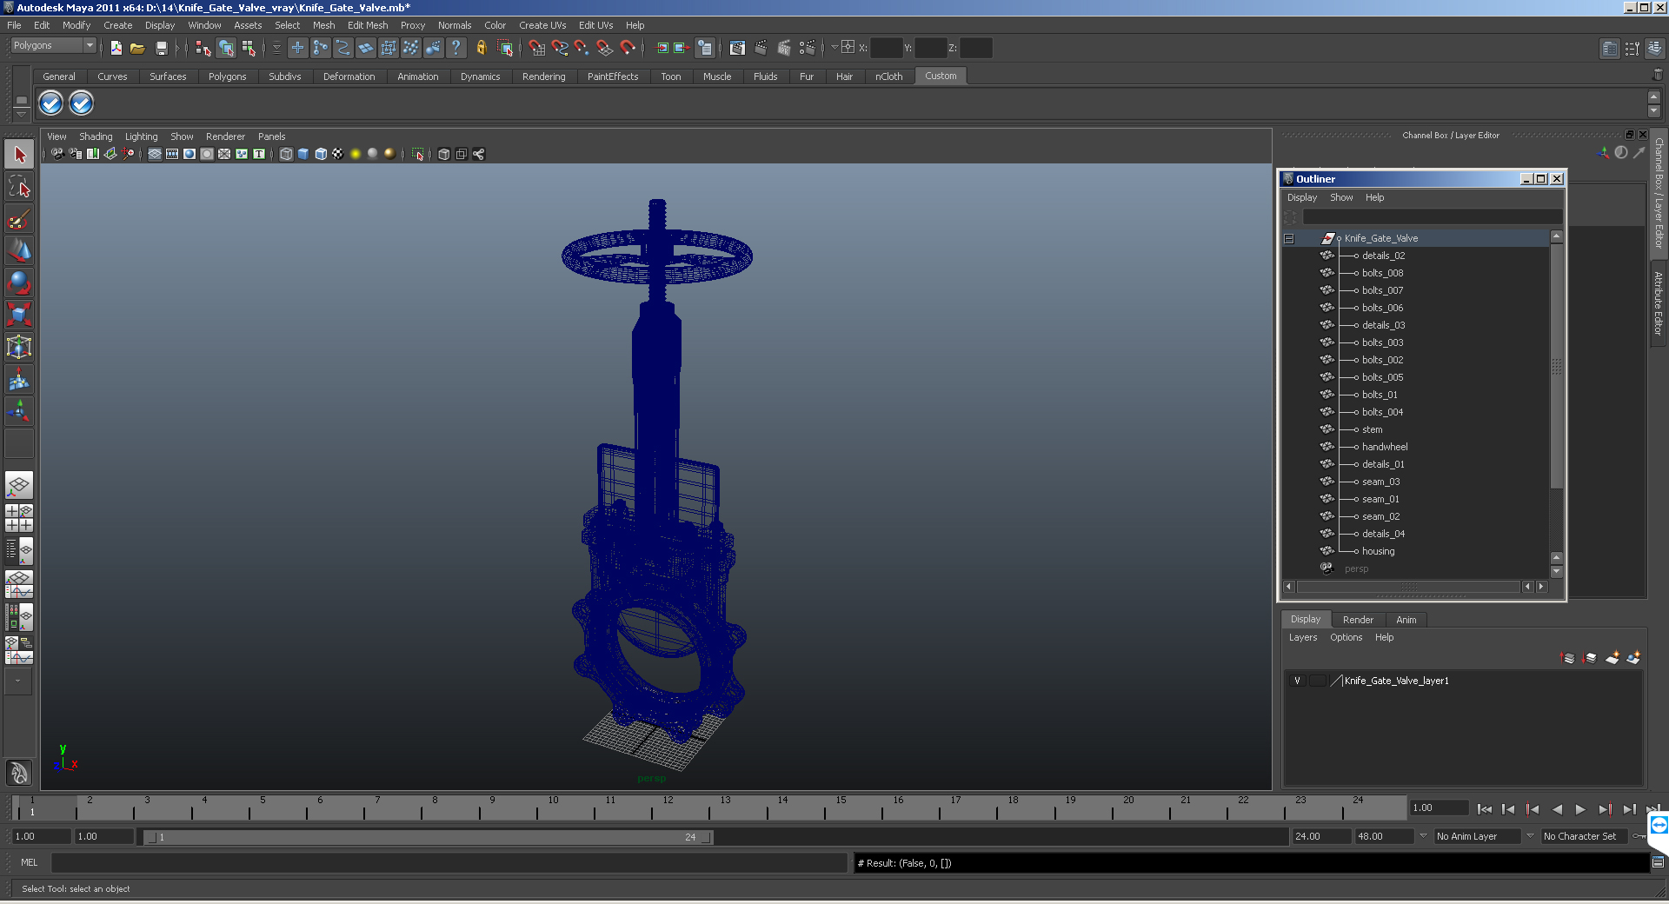Viewport: 1669px width, 904px height.
Task: Play animation forwards
Action: point(1580,809)
